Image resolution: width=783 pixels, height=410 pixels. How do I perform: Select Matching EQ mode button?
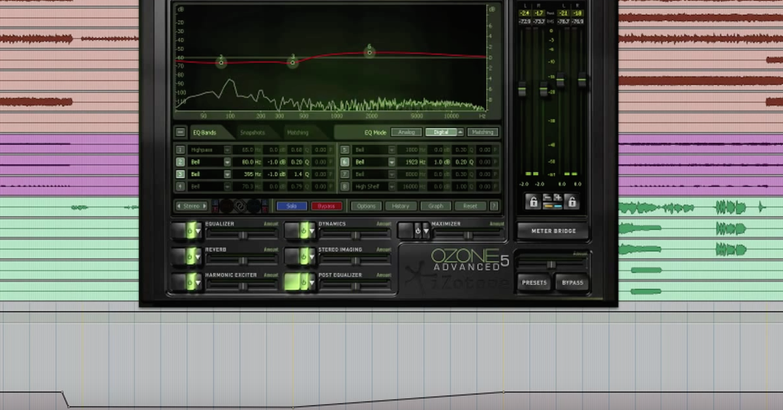pos(483,132)
